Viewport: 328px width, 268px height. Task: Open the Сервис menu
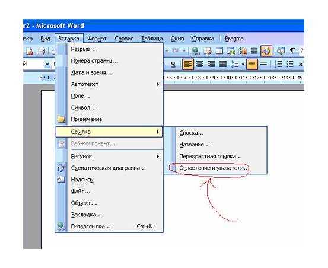point(124,39)
